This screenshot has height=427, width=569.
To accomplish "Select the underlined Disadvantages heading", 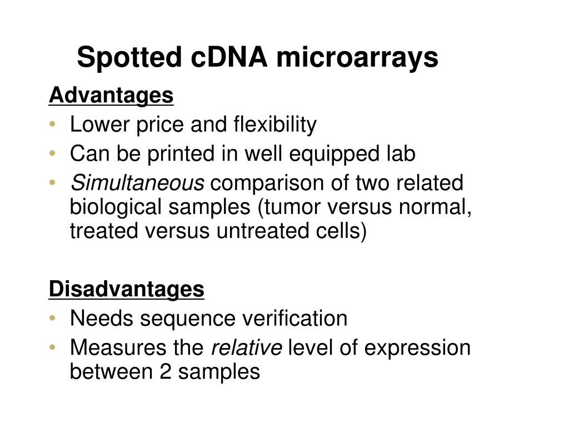I will click(126, 289).
